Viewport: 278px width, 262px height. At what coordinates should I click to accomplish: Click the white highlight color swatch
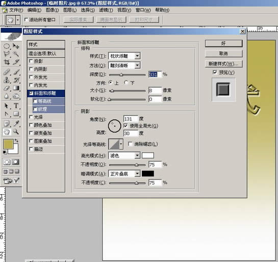pos(148,155)
